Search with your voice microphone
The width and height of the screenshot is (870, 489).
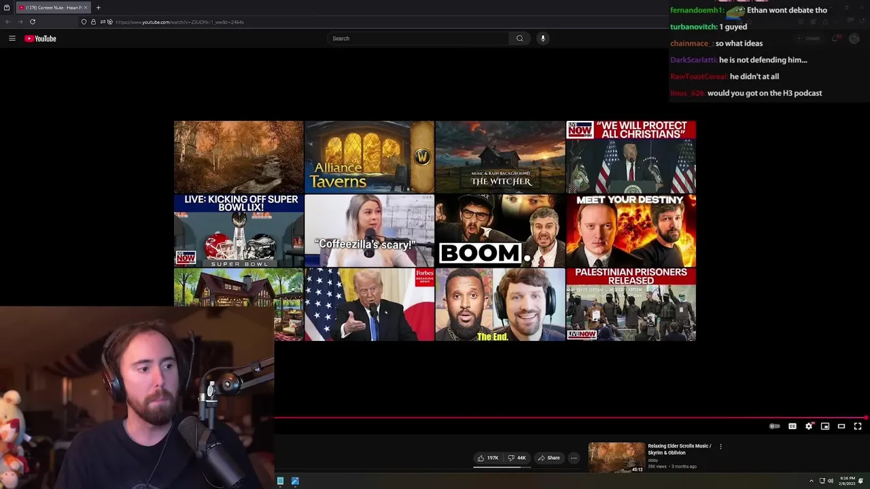542,39
